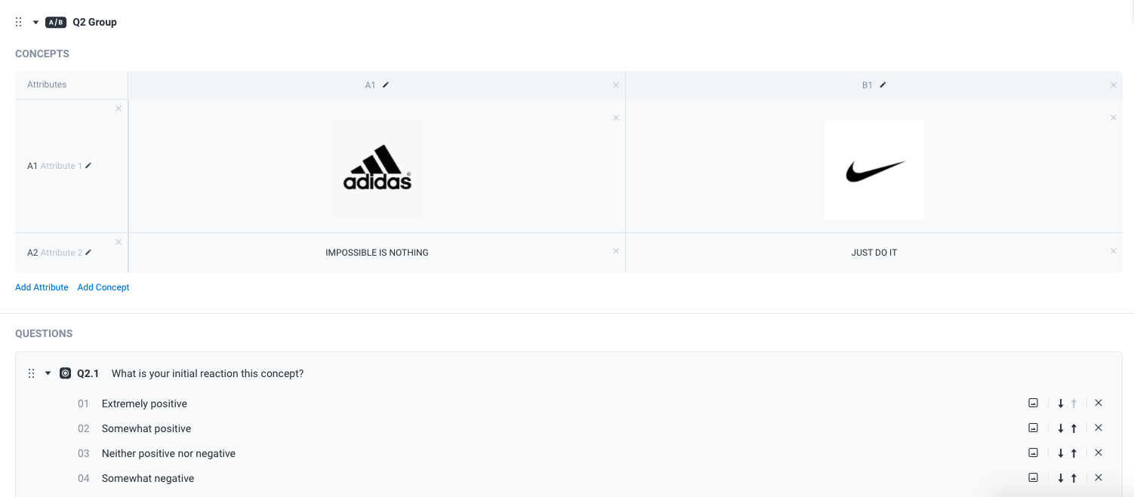Move Somewhat negative option up

click(x=1074, y=478)
